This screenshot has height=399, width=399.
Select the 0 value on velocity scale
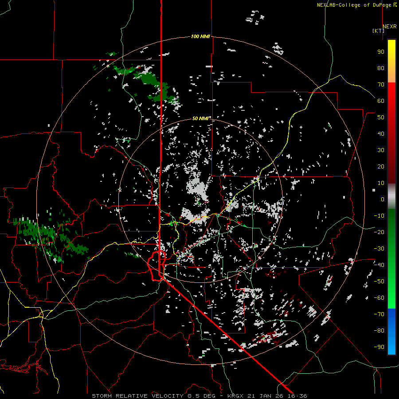pyautogui.click(x=383, y=199)
